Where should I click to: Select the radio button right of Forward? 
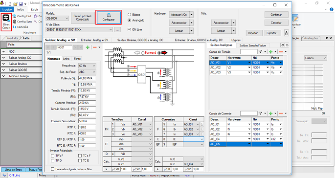pos(159,53)
